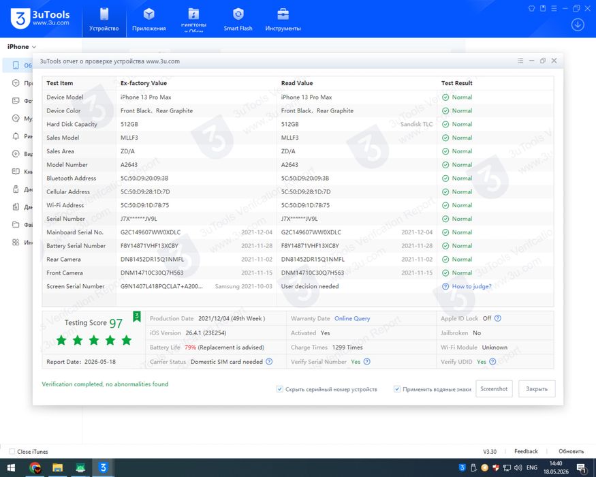Image resolution: width=596 pixels, height=477 pixels.
Task: Select the video sidebar icon
Action: pyautogui.click(x=16, y=154)
